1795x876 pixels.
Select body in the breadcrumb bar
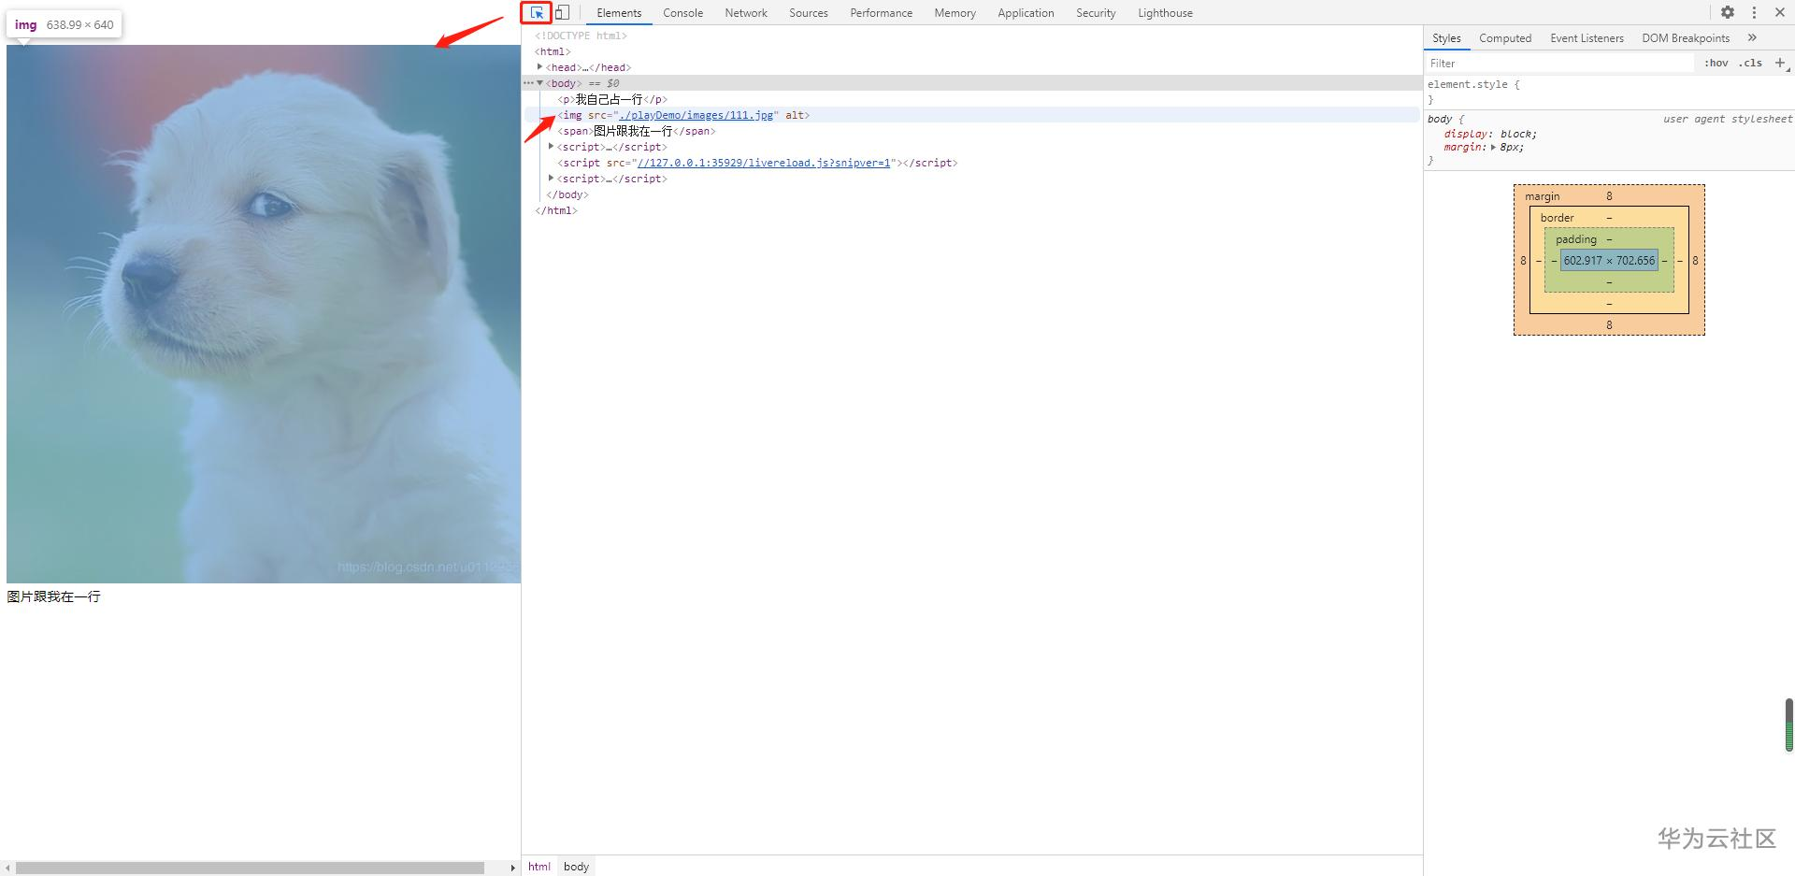575,866
